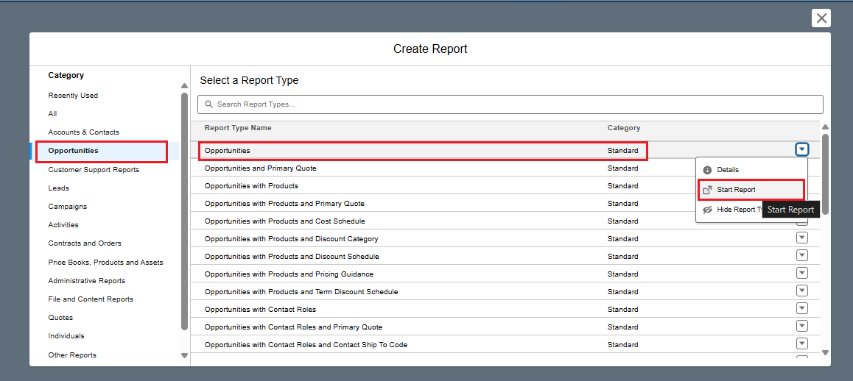Select the Quotes category
Screen dimensions: 853x381
point(60,318)
